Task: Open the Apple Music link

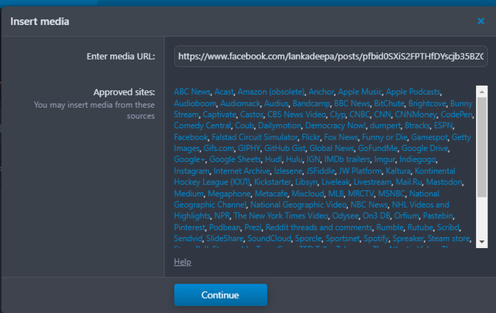Action: (360, 91)
